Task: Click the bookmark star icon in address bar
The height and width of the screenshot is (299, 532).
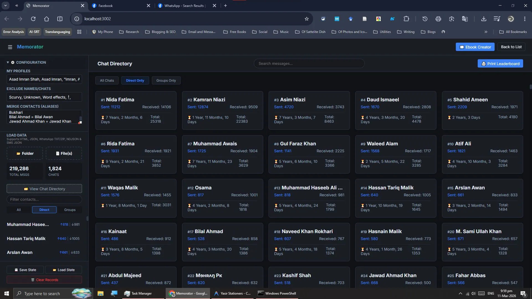Action: (x=306, y=19)
